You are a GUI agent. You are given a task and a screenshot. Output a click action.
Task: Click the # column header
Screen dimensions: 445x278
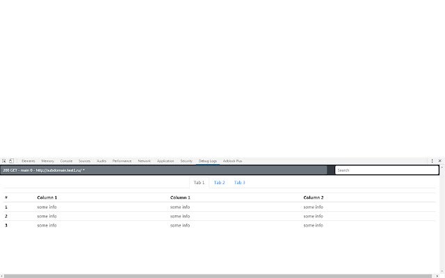[6, 197]
